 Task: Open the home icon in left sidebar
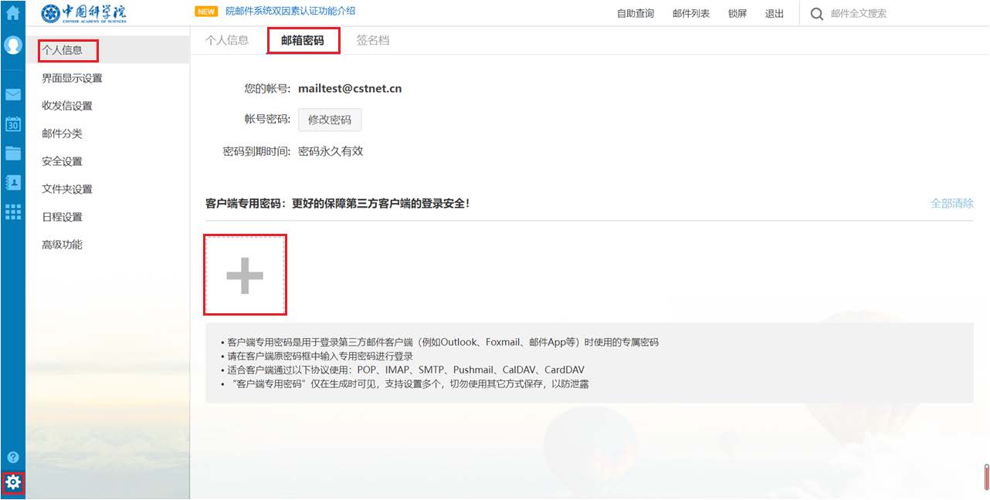(x=12, y=13)
